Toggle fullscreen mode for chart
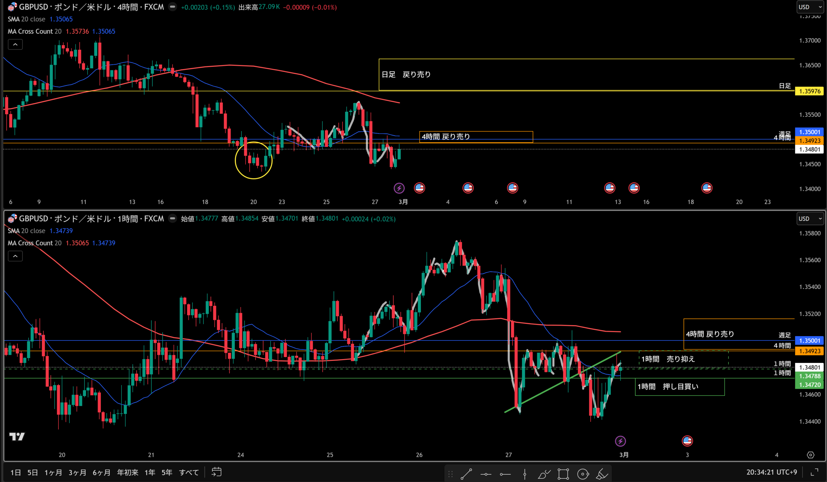 click(x=814, y=472)
